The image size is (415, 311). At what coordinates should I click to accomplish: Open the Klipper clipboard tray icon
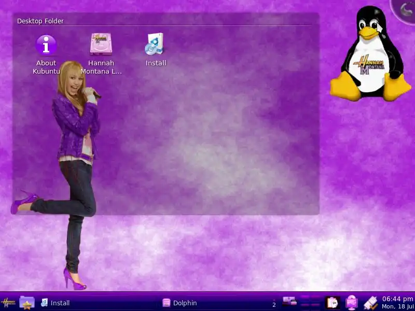(x=333, y=303)
